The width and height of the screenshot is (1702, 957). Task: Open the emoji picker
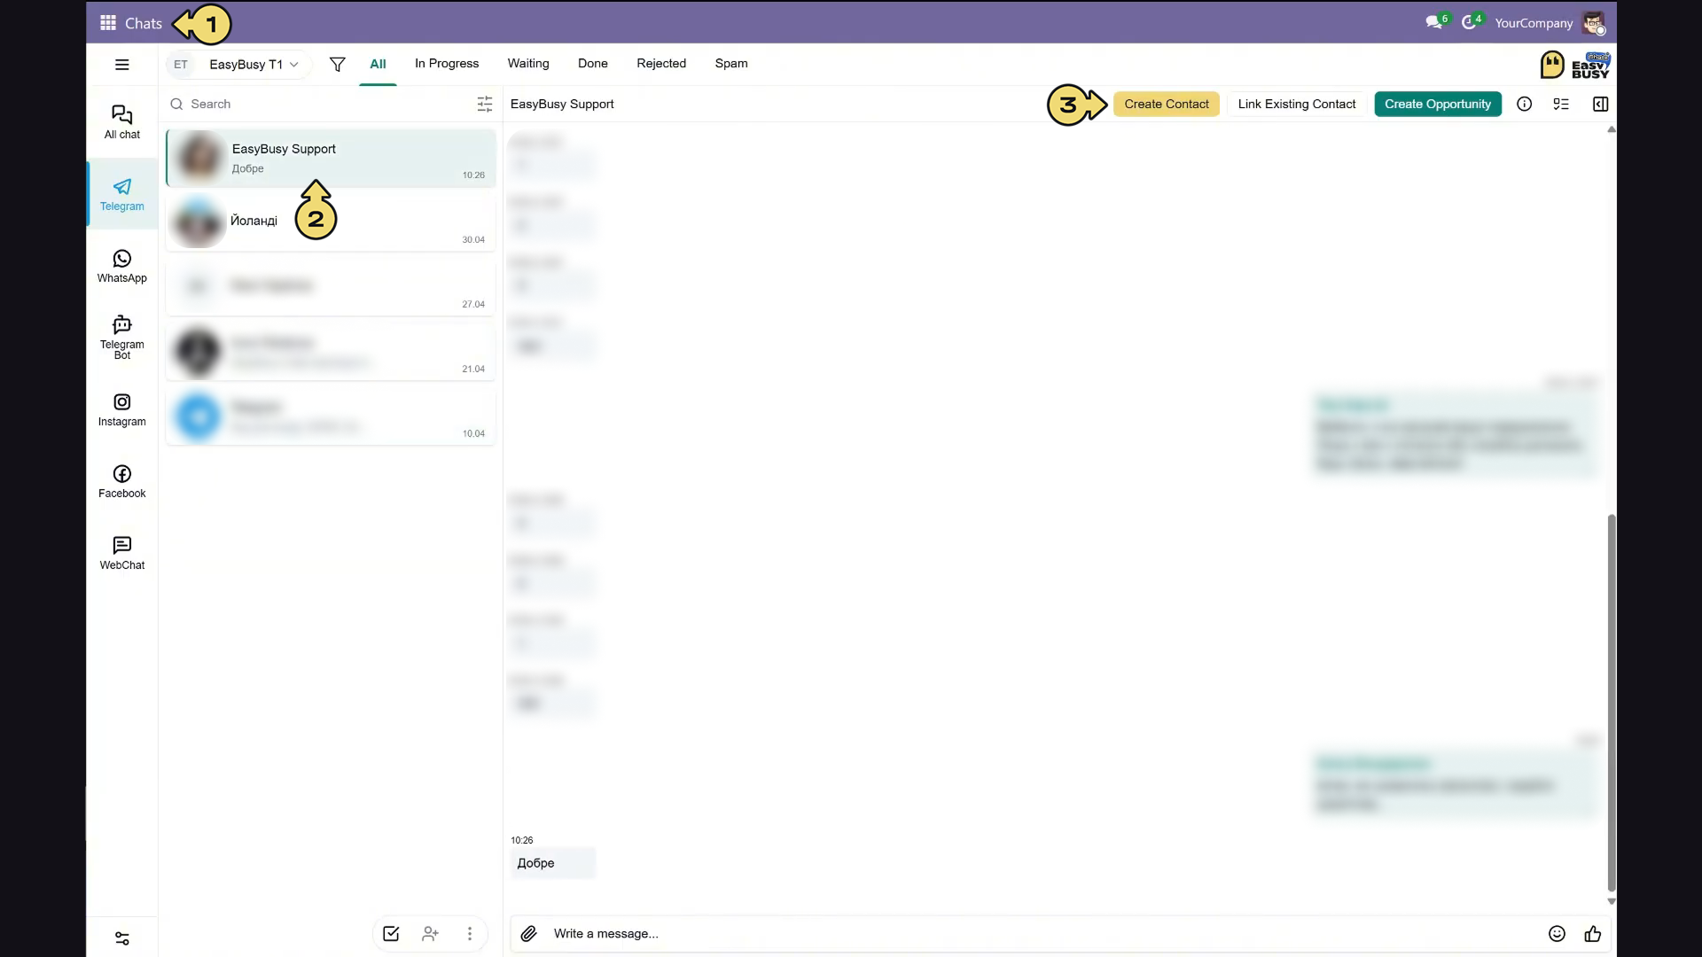[x=1557, y=934]
